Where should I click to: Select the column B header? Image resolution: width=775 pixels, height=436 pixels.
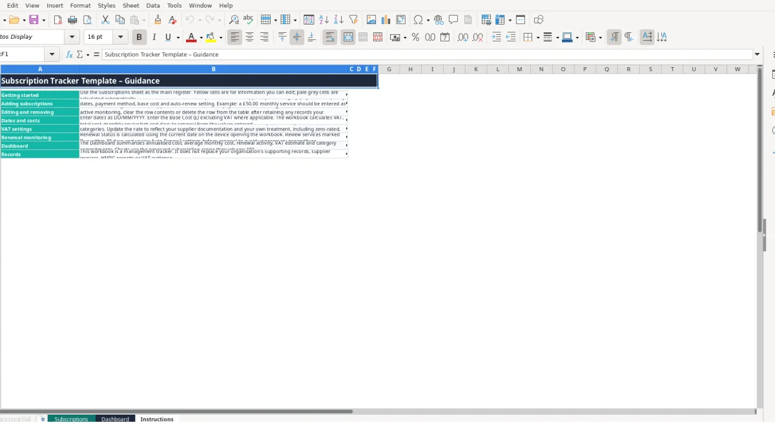point(214,69)
